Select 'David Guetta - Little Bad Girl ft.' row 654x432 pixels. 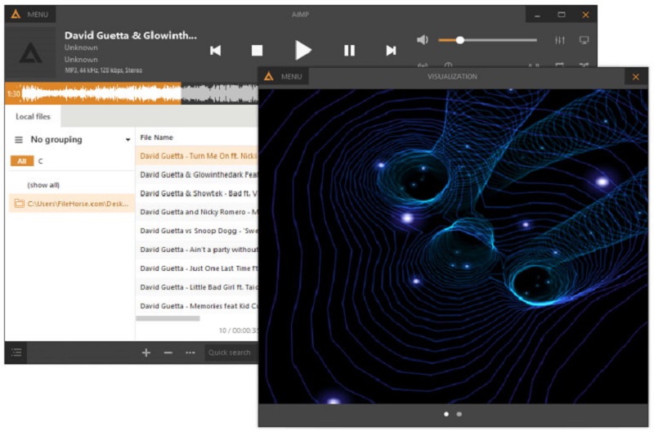tap(197, 287)
